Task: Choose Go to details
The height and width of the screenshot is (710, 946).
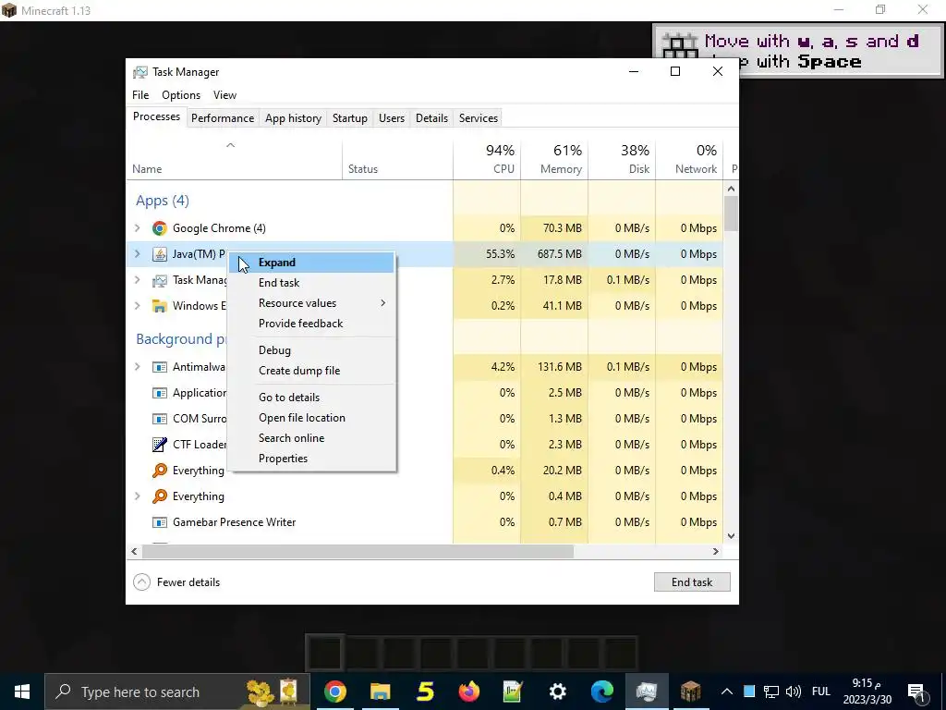Action: coord(311,398)
